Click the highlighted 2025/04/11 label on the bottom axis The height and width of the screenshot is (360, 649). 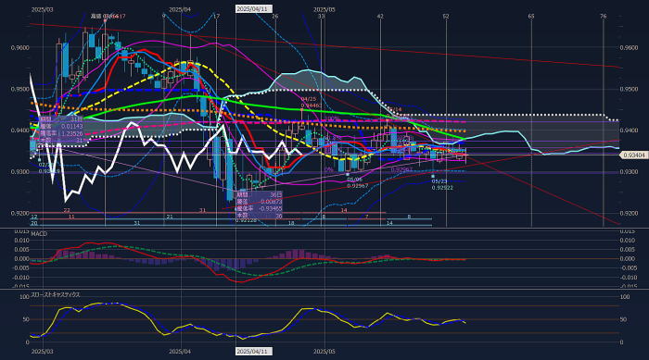pyautogui.click(x=254, y=352)
